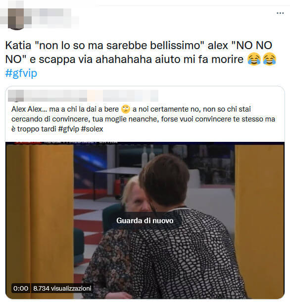The width and height of the screenshot is (290, 305).
Task: Click the second laughing-crying emoji
Action: (x=269, y=59)
